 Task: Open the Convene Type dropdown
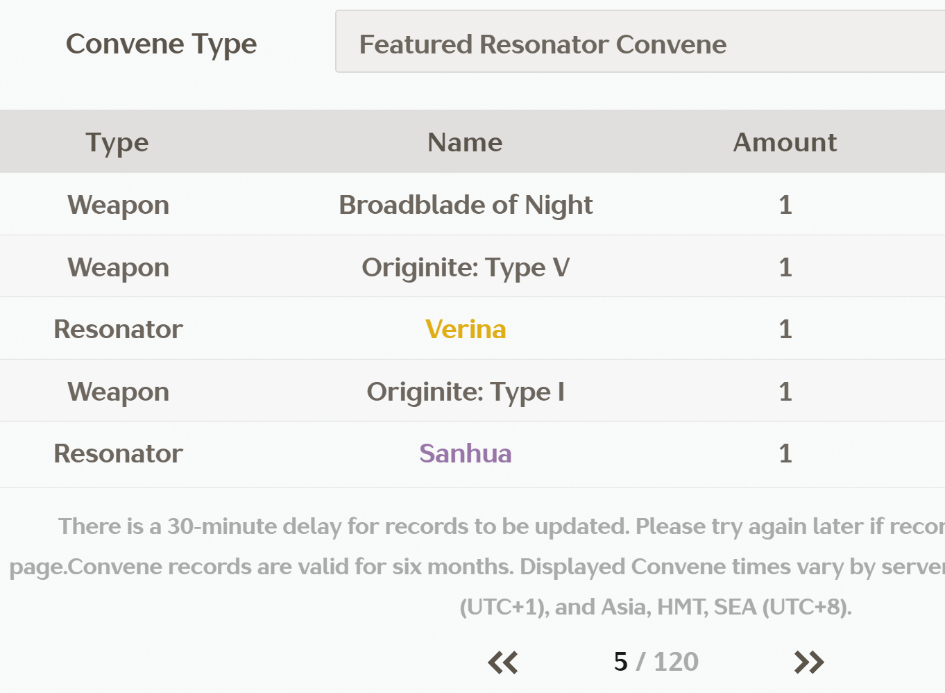(638, 43)
